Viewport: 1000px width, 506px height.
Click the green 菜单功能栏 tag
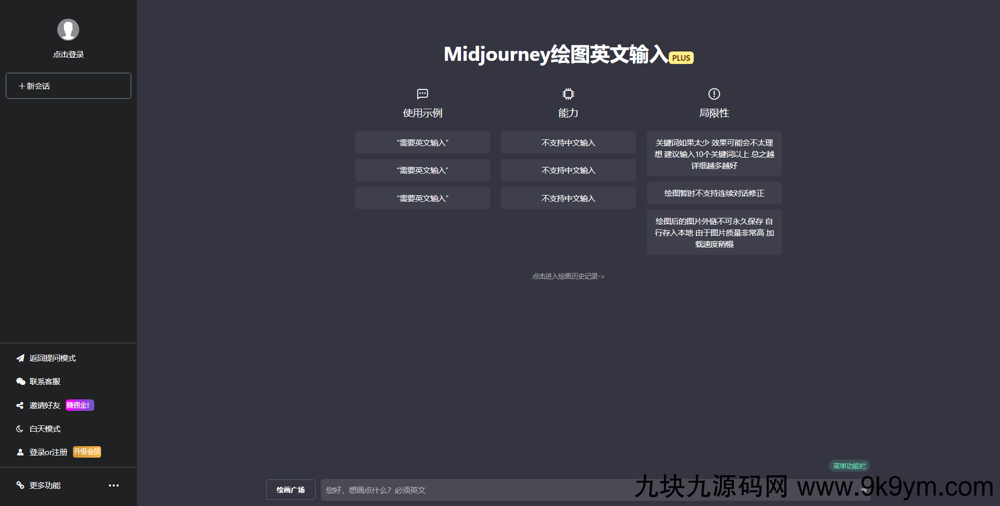[849, 466]
